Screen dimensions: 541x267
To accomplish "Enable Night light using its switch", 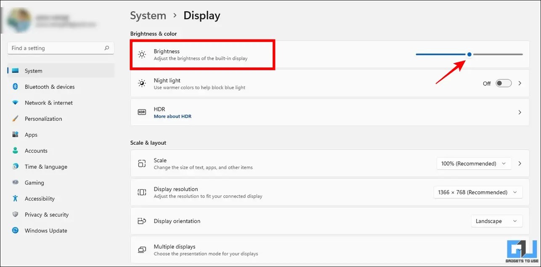I will coord(504,83).
